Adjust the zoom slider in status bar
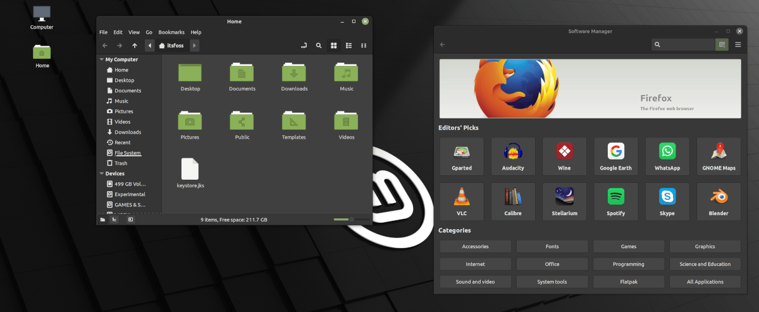 [351, 219]
